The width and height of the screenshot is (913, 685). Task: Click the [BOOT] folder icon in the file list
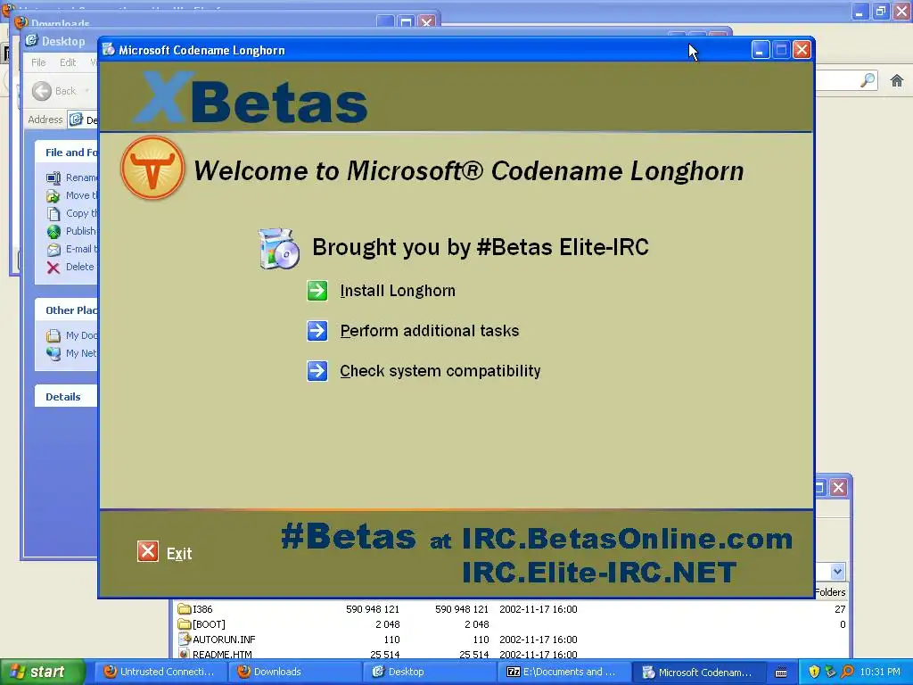[185, 624]
